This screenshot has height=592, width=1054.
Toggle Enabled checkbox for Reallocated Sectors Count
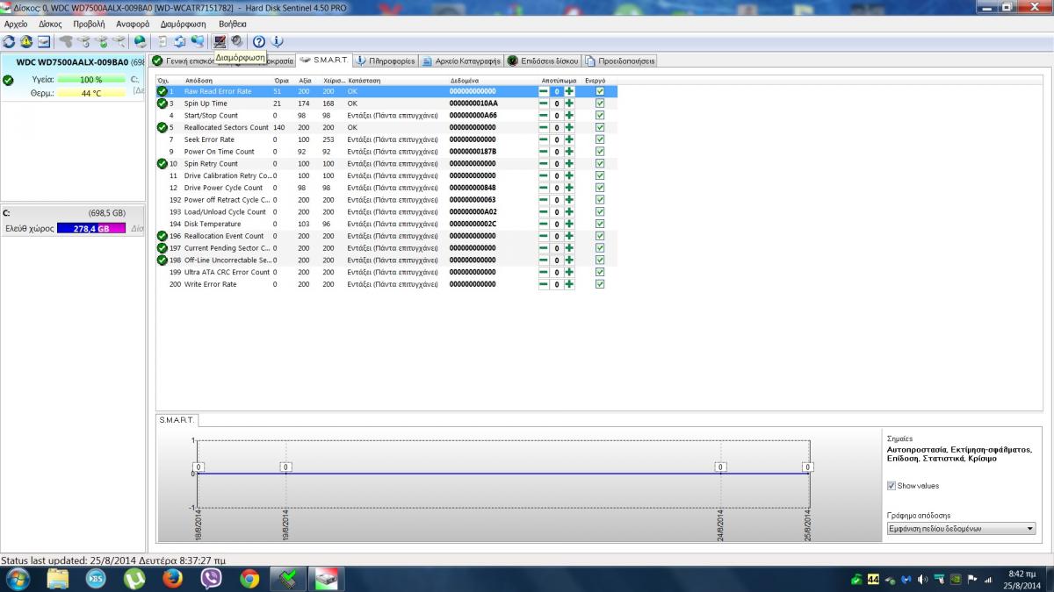600,127
